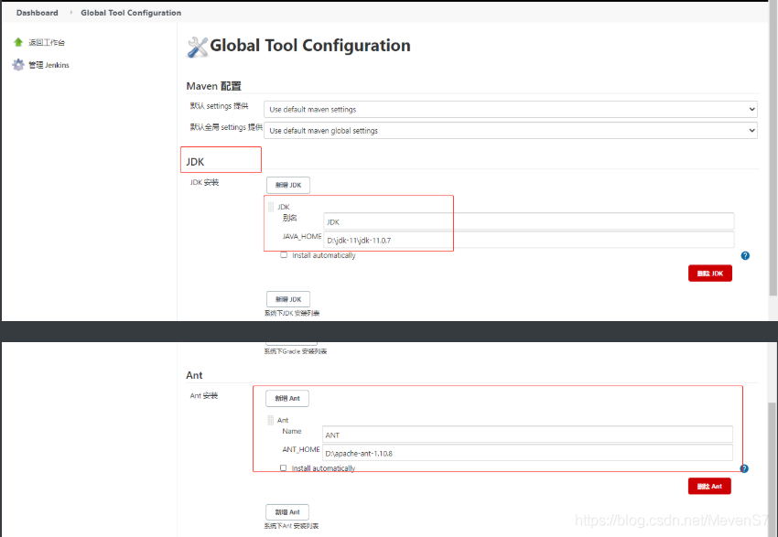Focus the JAVA_HOME path field
This screenshot has width=778, height=537.
tap(528, 240)
